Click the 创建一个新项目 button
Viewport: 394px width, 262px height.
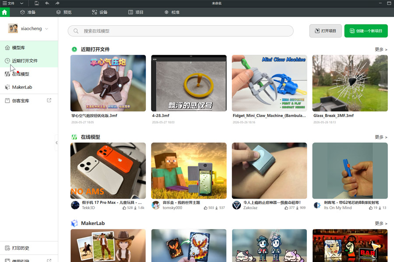click(x=366, y=31)
